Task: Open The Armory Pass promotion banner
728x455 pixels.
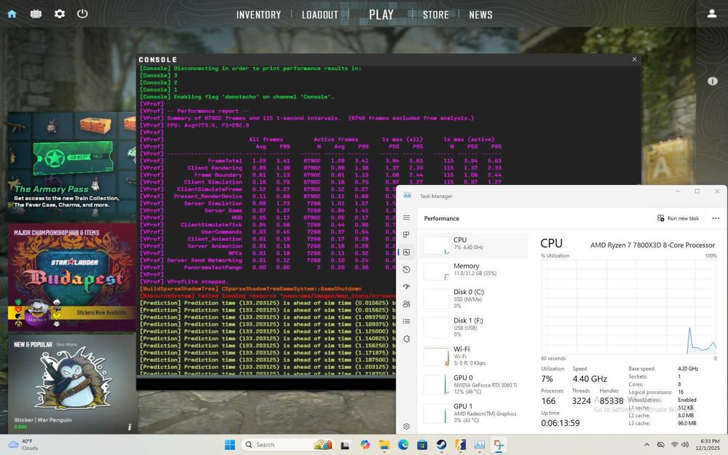Action: coord(71,165)
